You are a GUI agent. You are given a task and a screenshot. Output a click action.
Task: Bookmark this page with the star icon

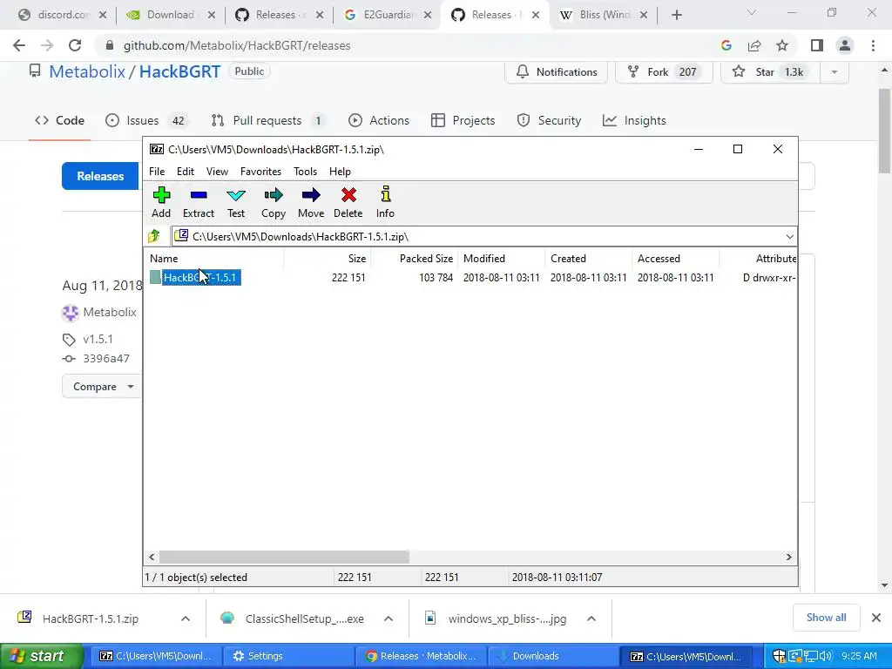point(782,45)
